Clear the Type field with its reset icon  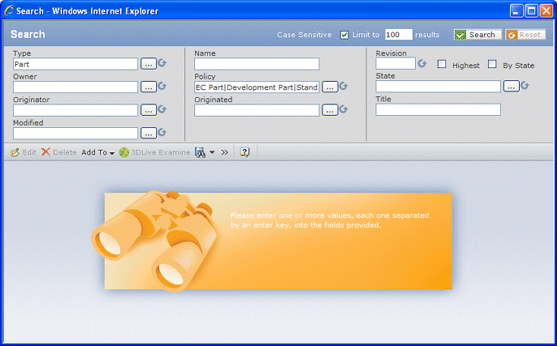click(162, 63)
